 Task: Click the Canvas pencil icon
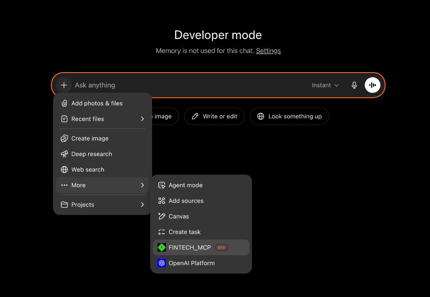pos(162,216)
